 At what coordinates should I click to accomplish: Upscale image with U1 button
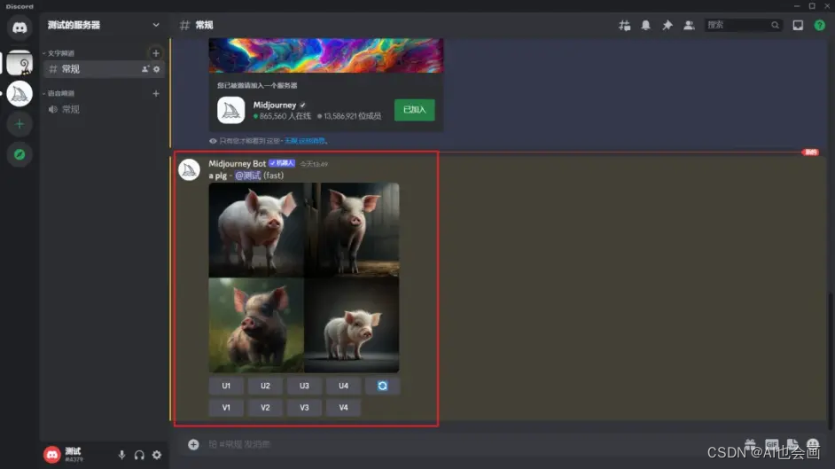pos(226,386)
